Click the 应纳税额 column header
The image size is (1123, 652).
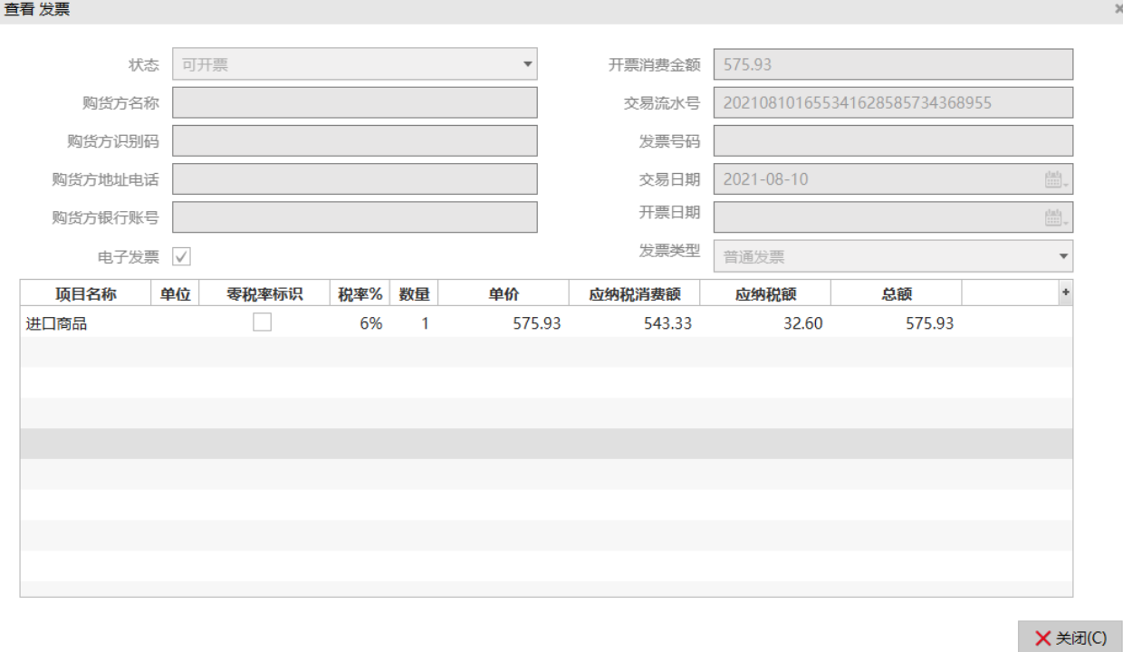pyautogui.click(x=765, y=294)
